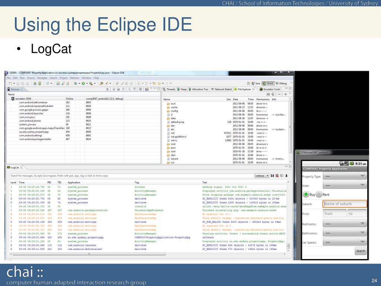Open the Bathrooms dropdown
381x286 pixels.
tap(345, 233)
